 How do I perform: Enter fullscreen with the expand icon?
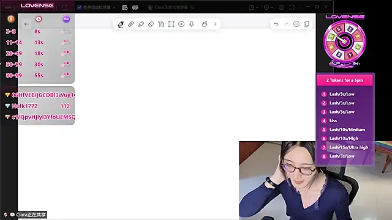point(292,7)
